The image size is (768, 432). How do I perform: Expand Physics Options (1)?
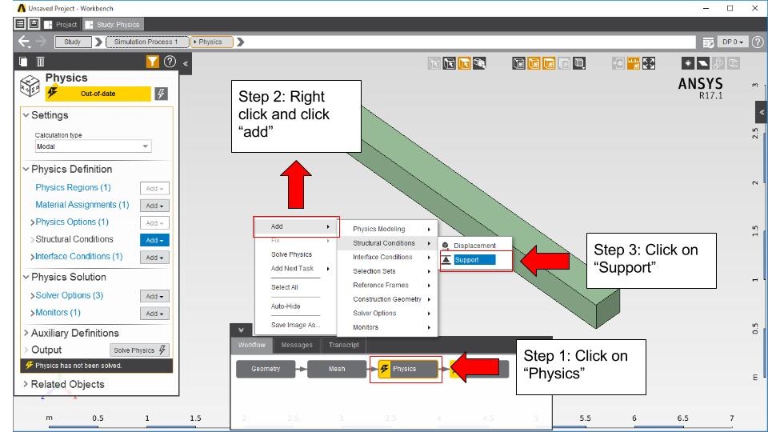32,222
